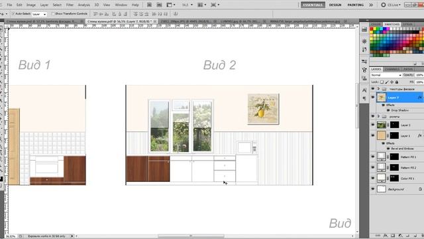Viewport: 424px width, 239px height.
Task: Open the Character panel icon
Action: pos(364,90)
